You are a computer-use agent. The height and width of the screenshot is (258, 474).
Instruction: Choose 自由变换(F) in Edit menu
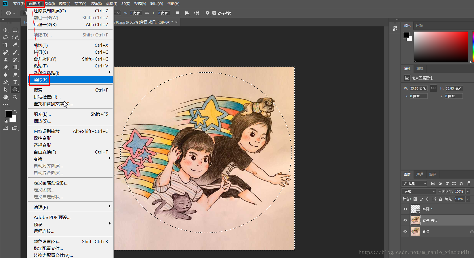70,152
